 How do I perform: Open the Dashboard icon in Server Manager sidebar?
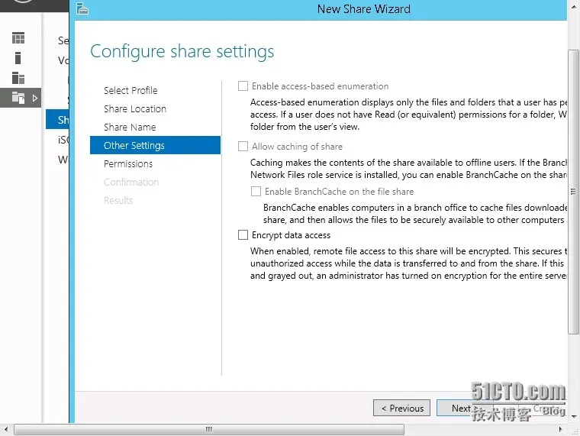click(x=18, y=38)
